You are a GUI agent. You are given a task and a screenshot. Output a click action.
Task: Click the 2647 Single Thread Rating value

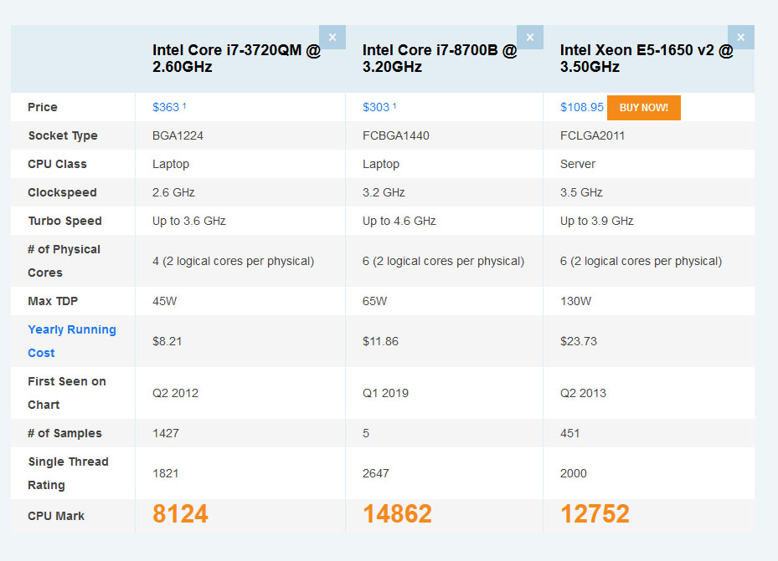[x=376, y=473]
